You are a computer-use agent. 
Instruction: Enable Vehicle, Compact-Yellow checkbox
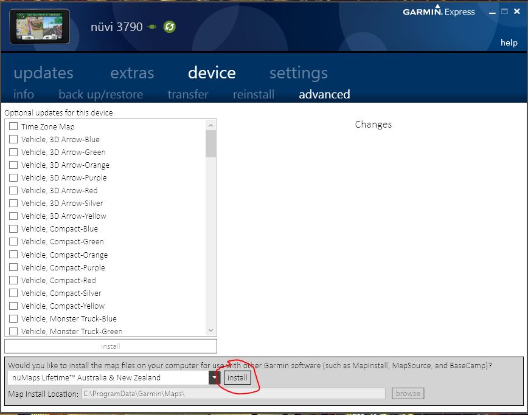[x=13, y=306]
